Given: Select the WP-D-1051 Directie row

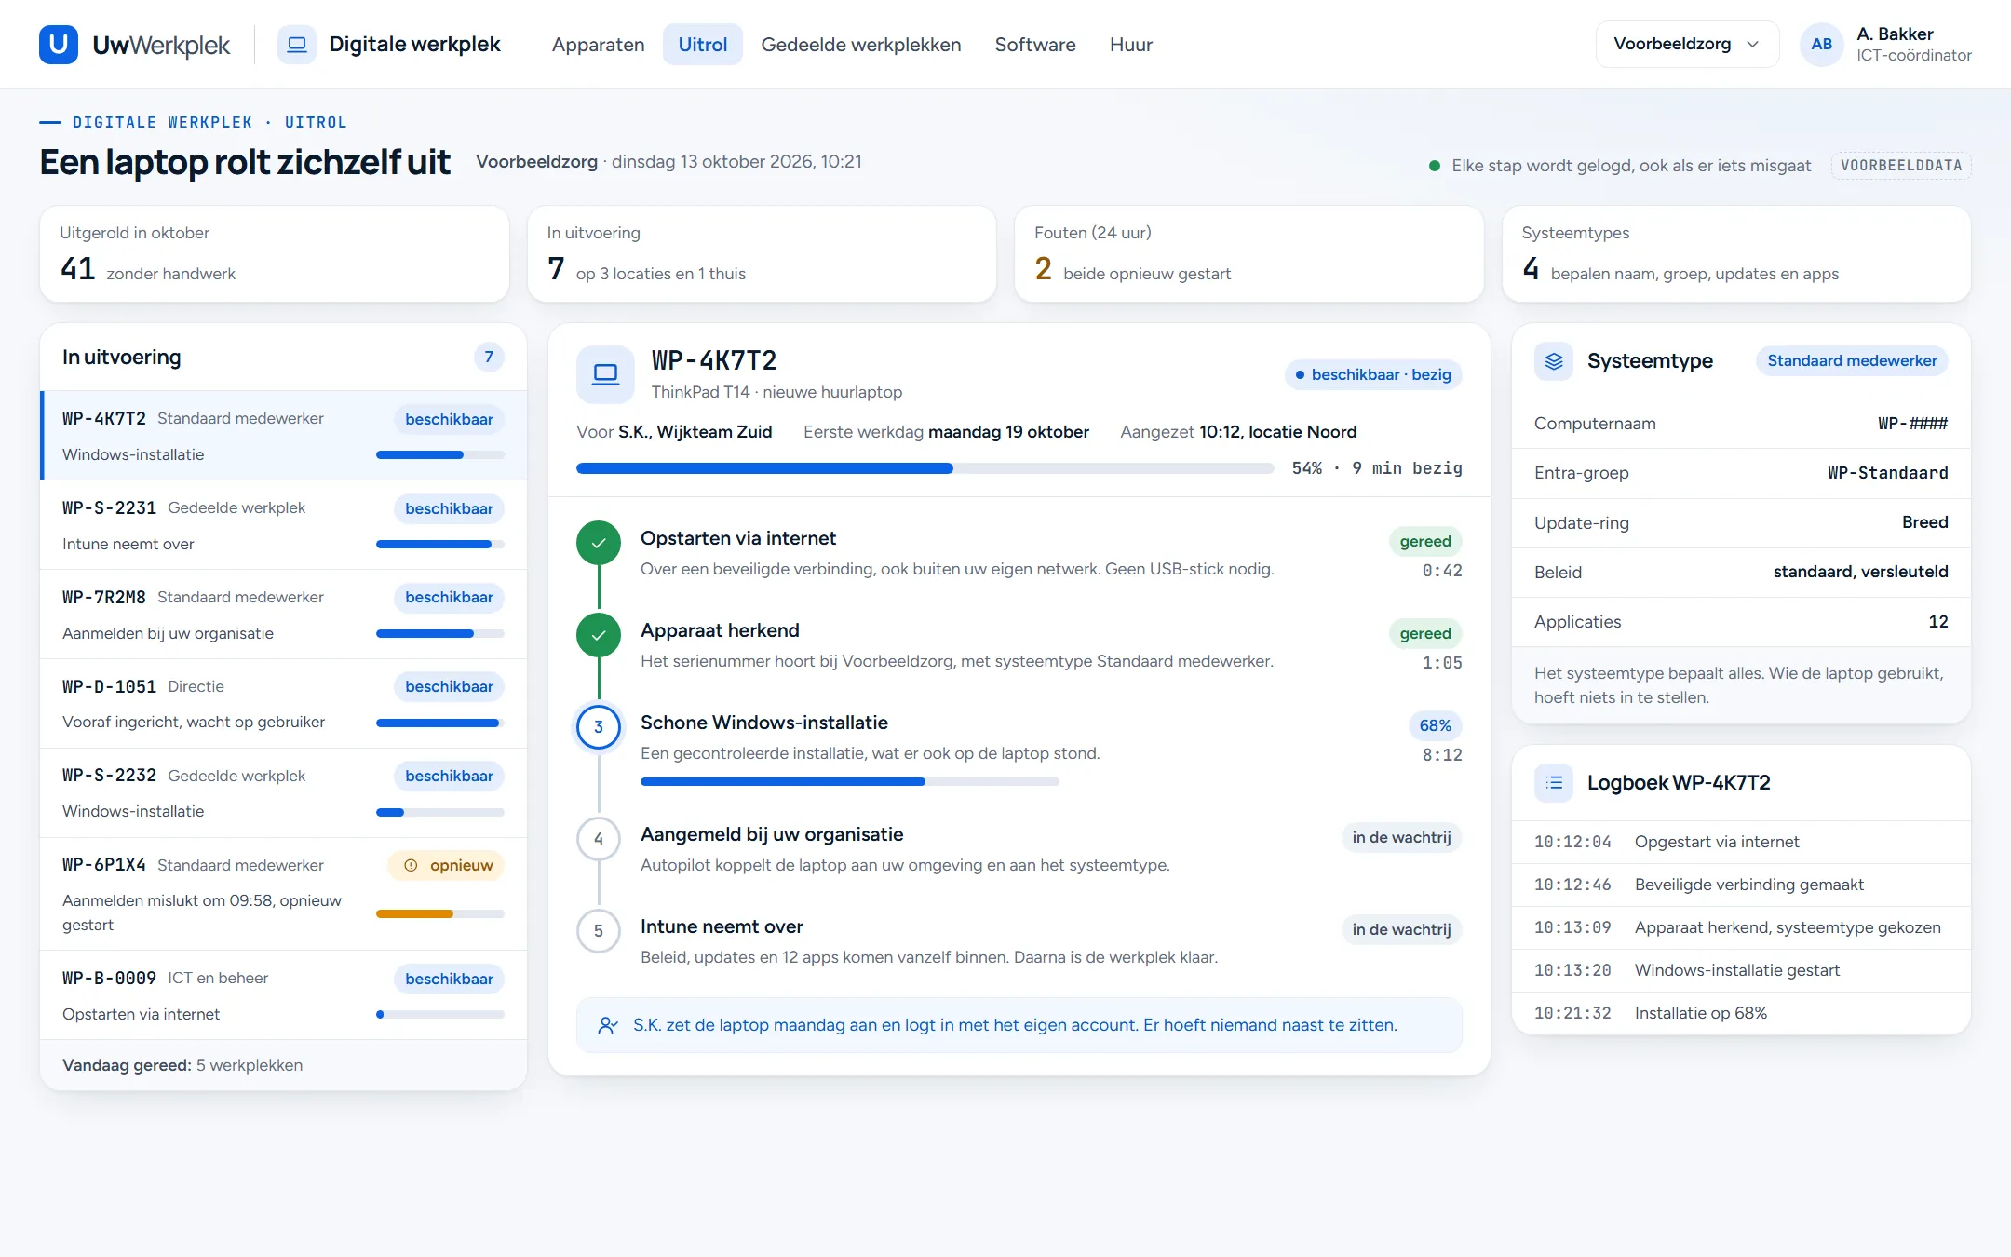Looking at the screenshot, I should 283,704.
